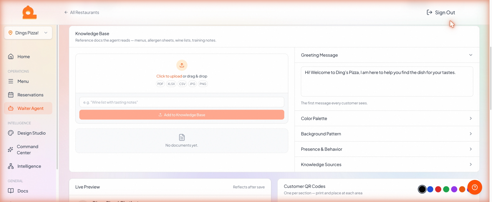
Task: Click the Live Preview heading
Action: 88,187
